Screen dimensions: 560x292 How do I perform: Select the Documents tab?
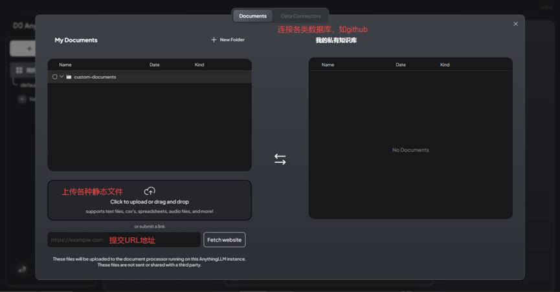pyautogui.click(x=252, y=16)
